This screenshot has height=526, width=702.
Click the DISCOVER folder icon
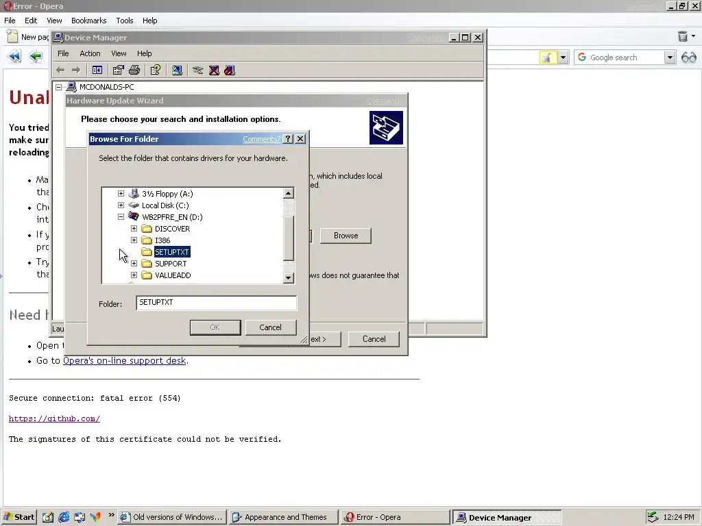pos(147,229)
